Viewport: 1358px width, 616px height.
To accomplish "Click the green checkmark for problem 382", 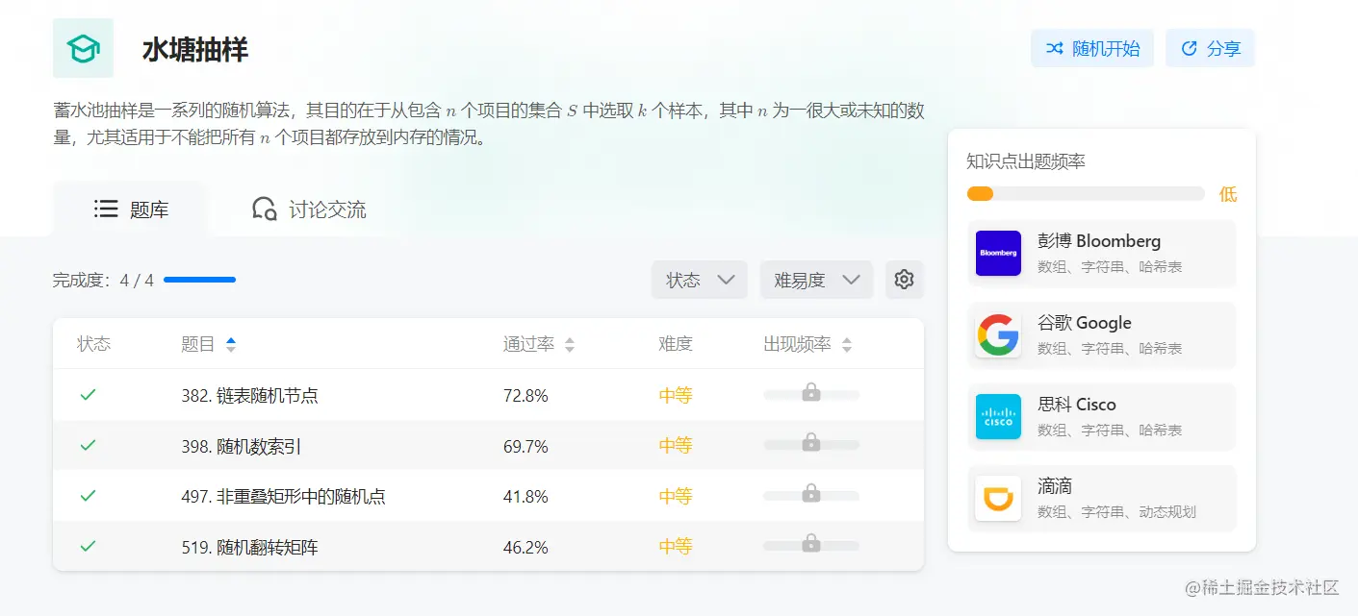I will click(x=88, y=394).
